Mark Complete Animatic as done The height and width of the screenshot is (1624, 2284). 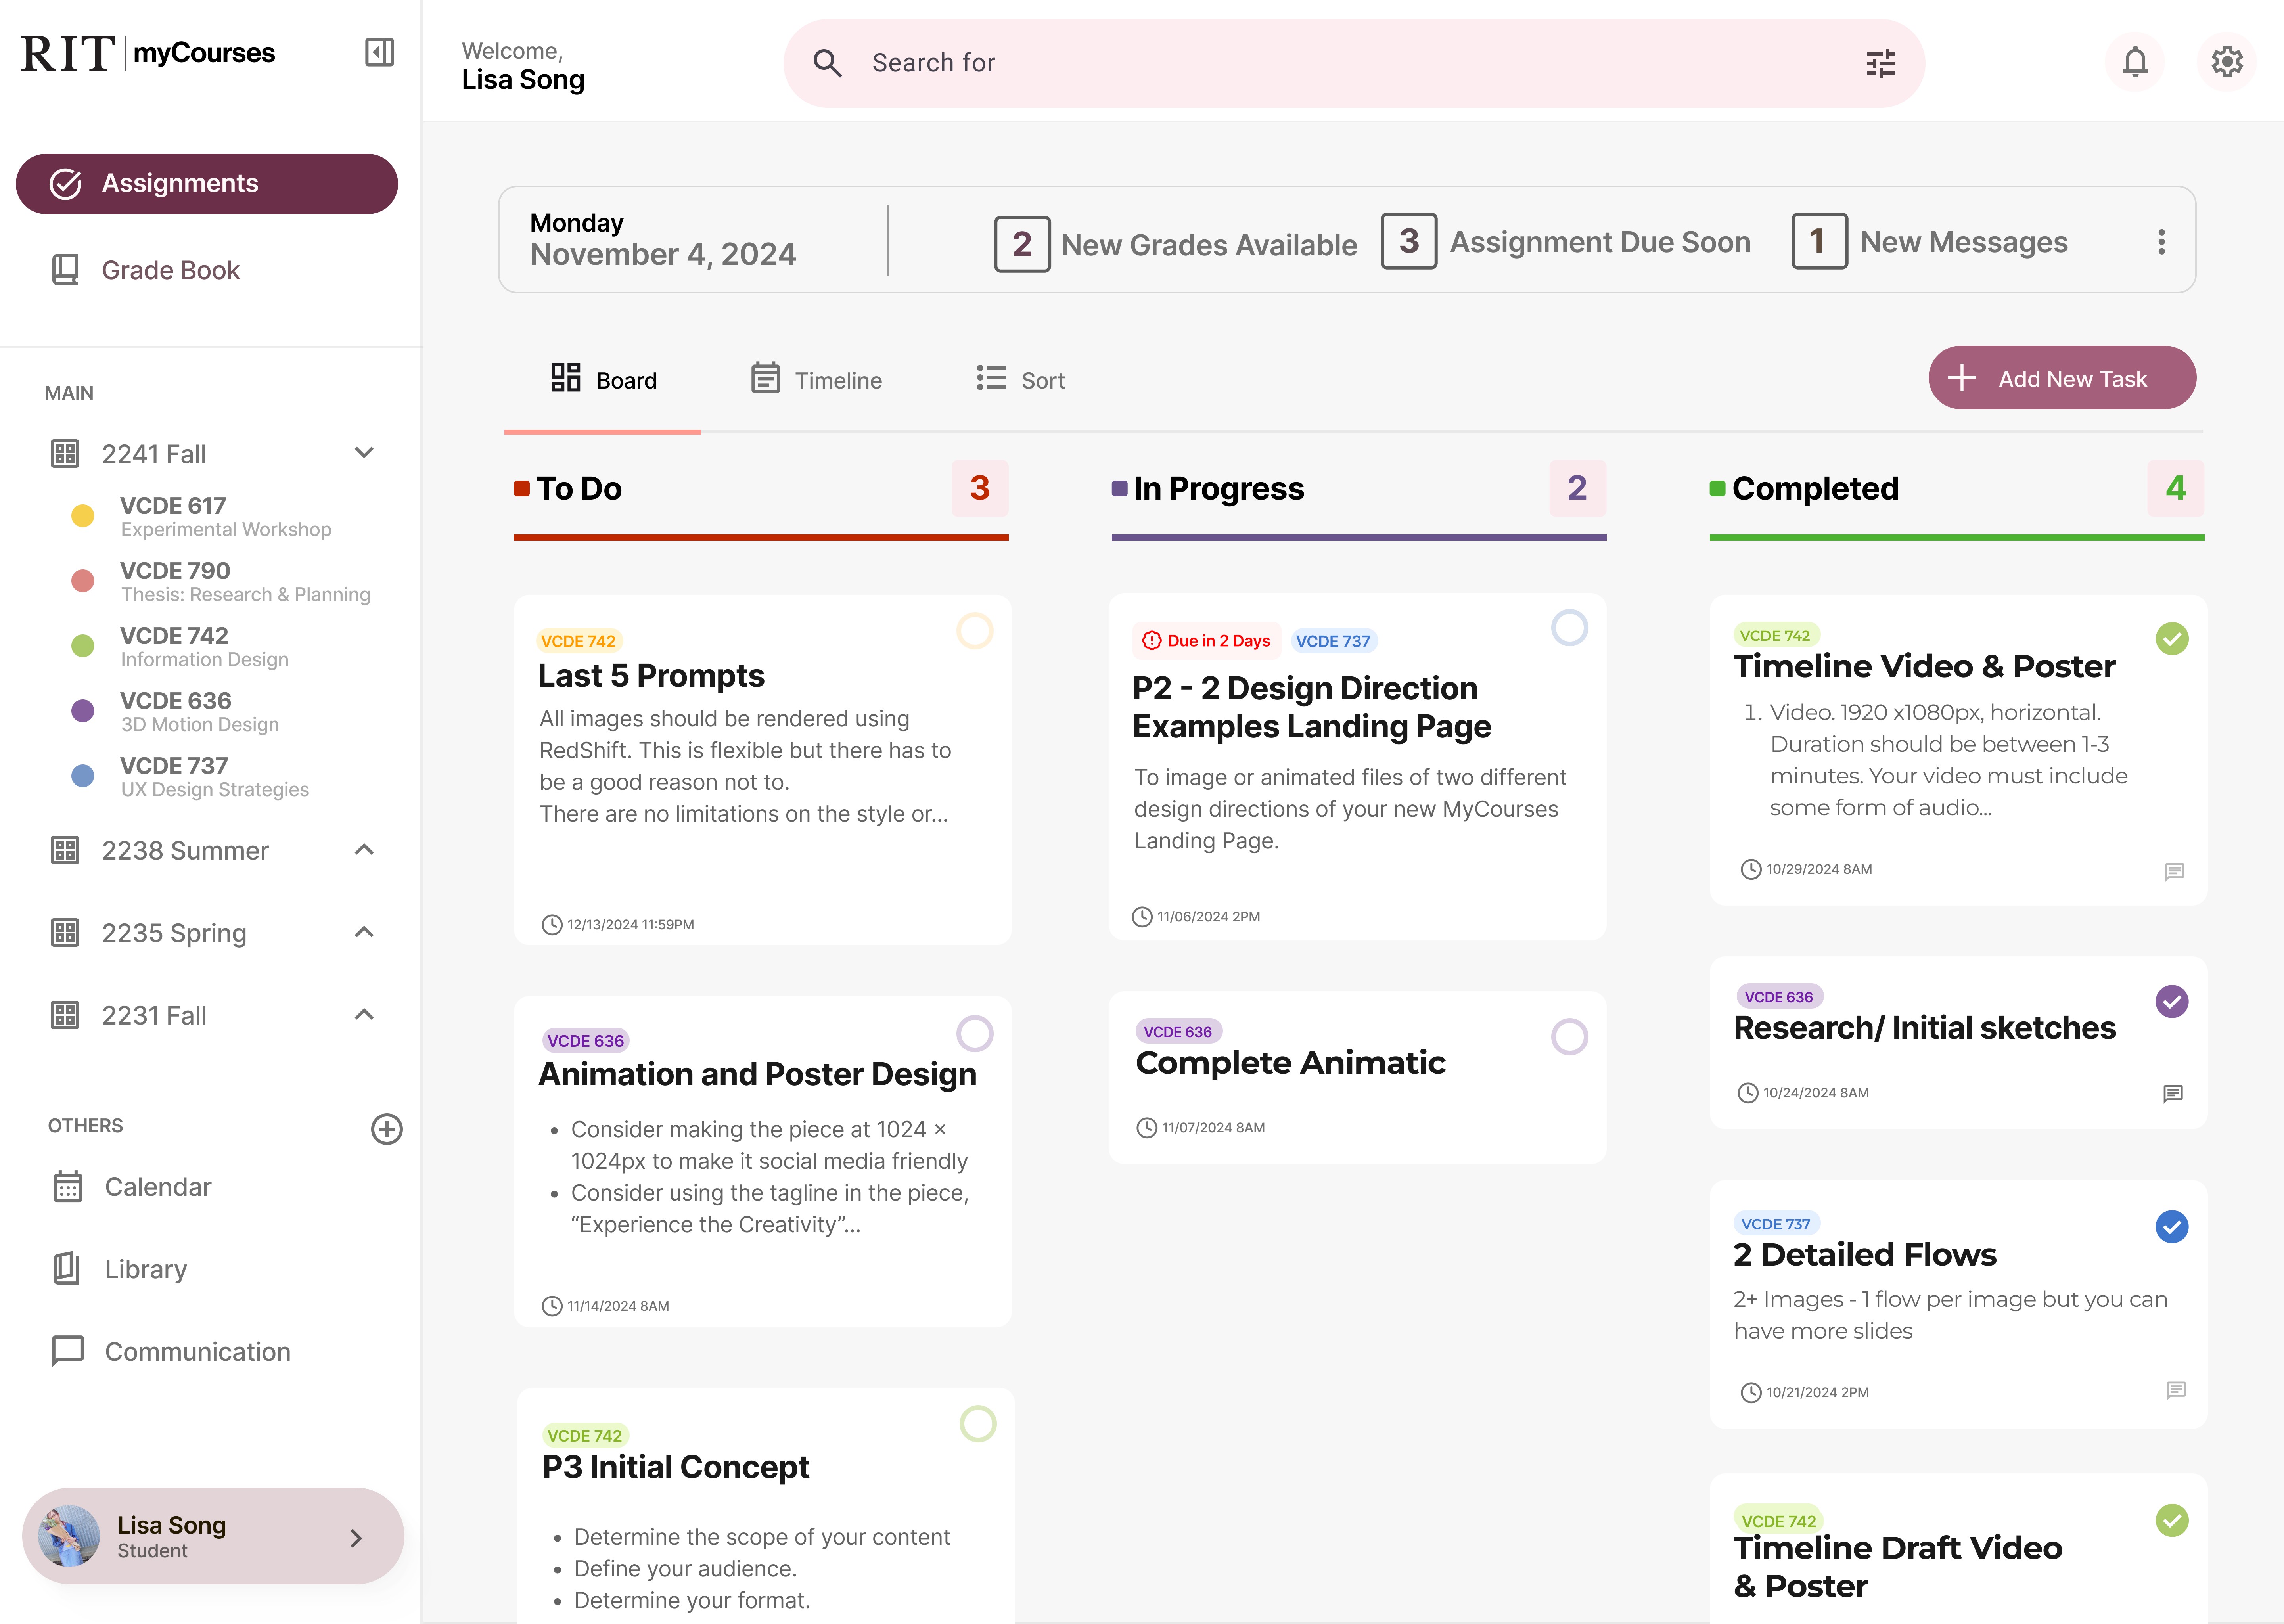pyautogui.click(x=1570, y=1037)
